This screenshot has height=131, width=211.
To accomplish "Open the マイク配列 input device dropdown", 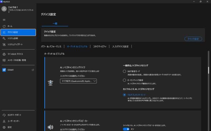I will coord(78,81).
